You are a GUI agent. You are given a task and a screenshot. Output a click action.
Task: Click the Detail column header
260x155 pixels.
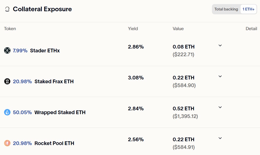pos(251,29)
